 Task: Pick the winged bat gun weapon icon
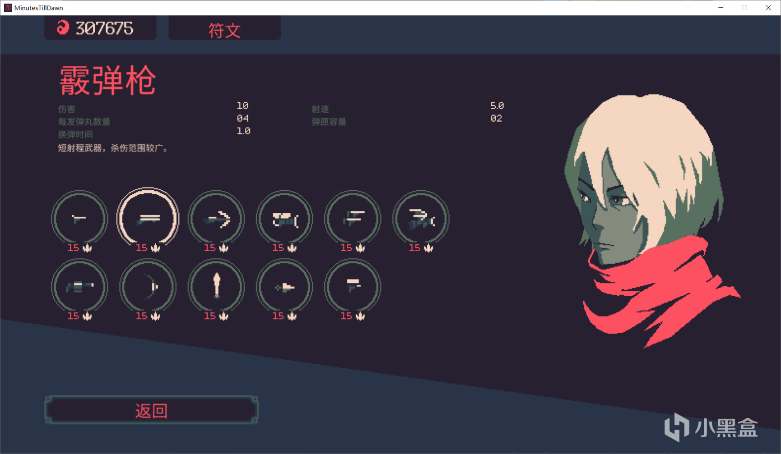point(421,219)
